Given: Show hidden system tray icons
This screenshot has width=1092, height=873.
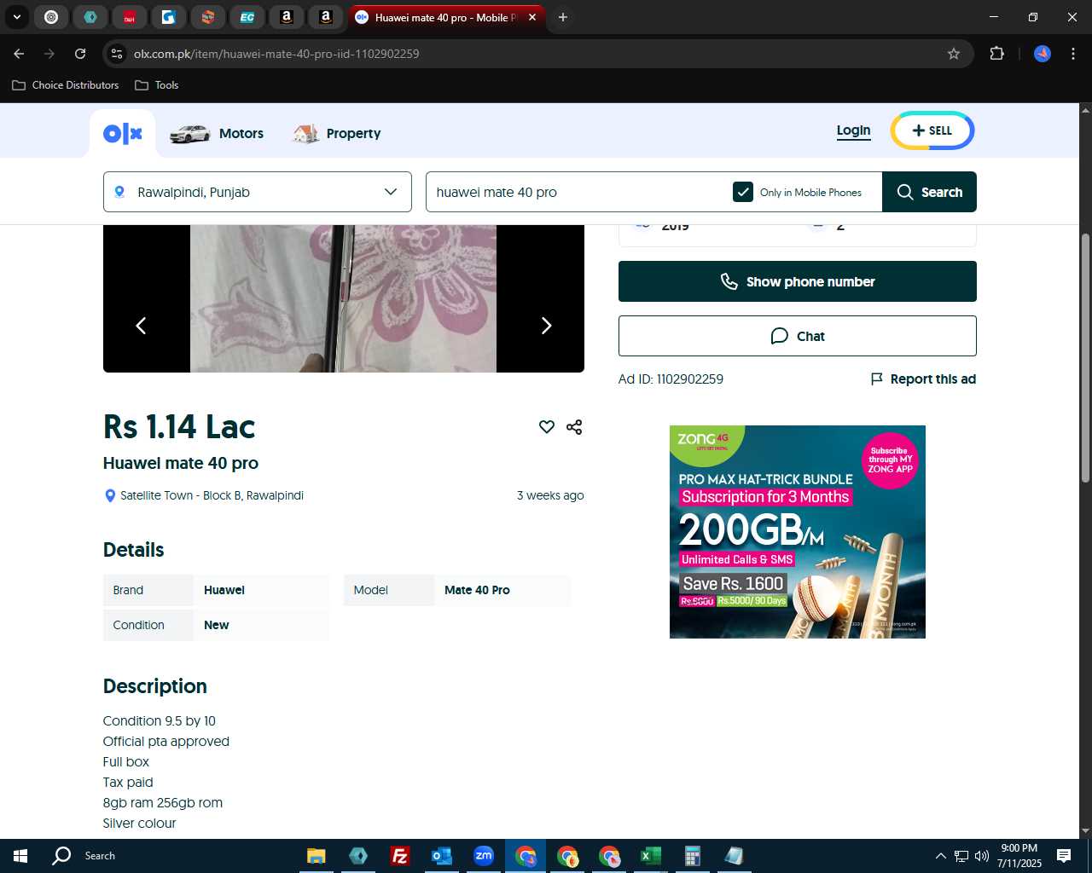Looking at the screenshot, I should click(x=940, y=856).
